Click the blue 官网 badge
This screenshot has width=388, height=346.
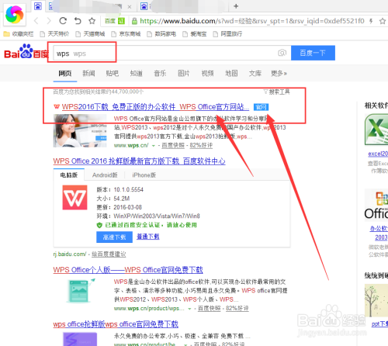(x=261, y=107)
